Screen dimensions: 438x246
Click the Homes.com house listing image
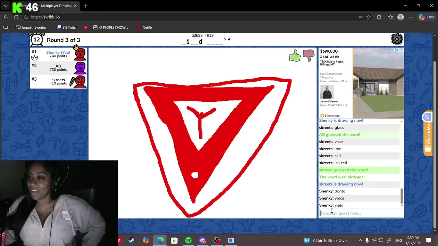click(x=378, y=83)
